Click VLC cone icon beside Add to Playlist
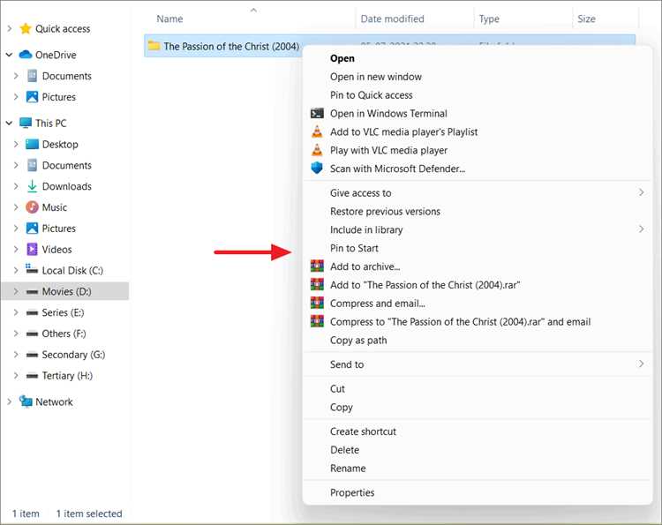The height and width of the screenshot is (525, 662). coord(317,131)
